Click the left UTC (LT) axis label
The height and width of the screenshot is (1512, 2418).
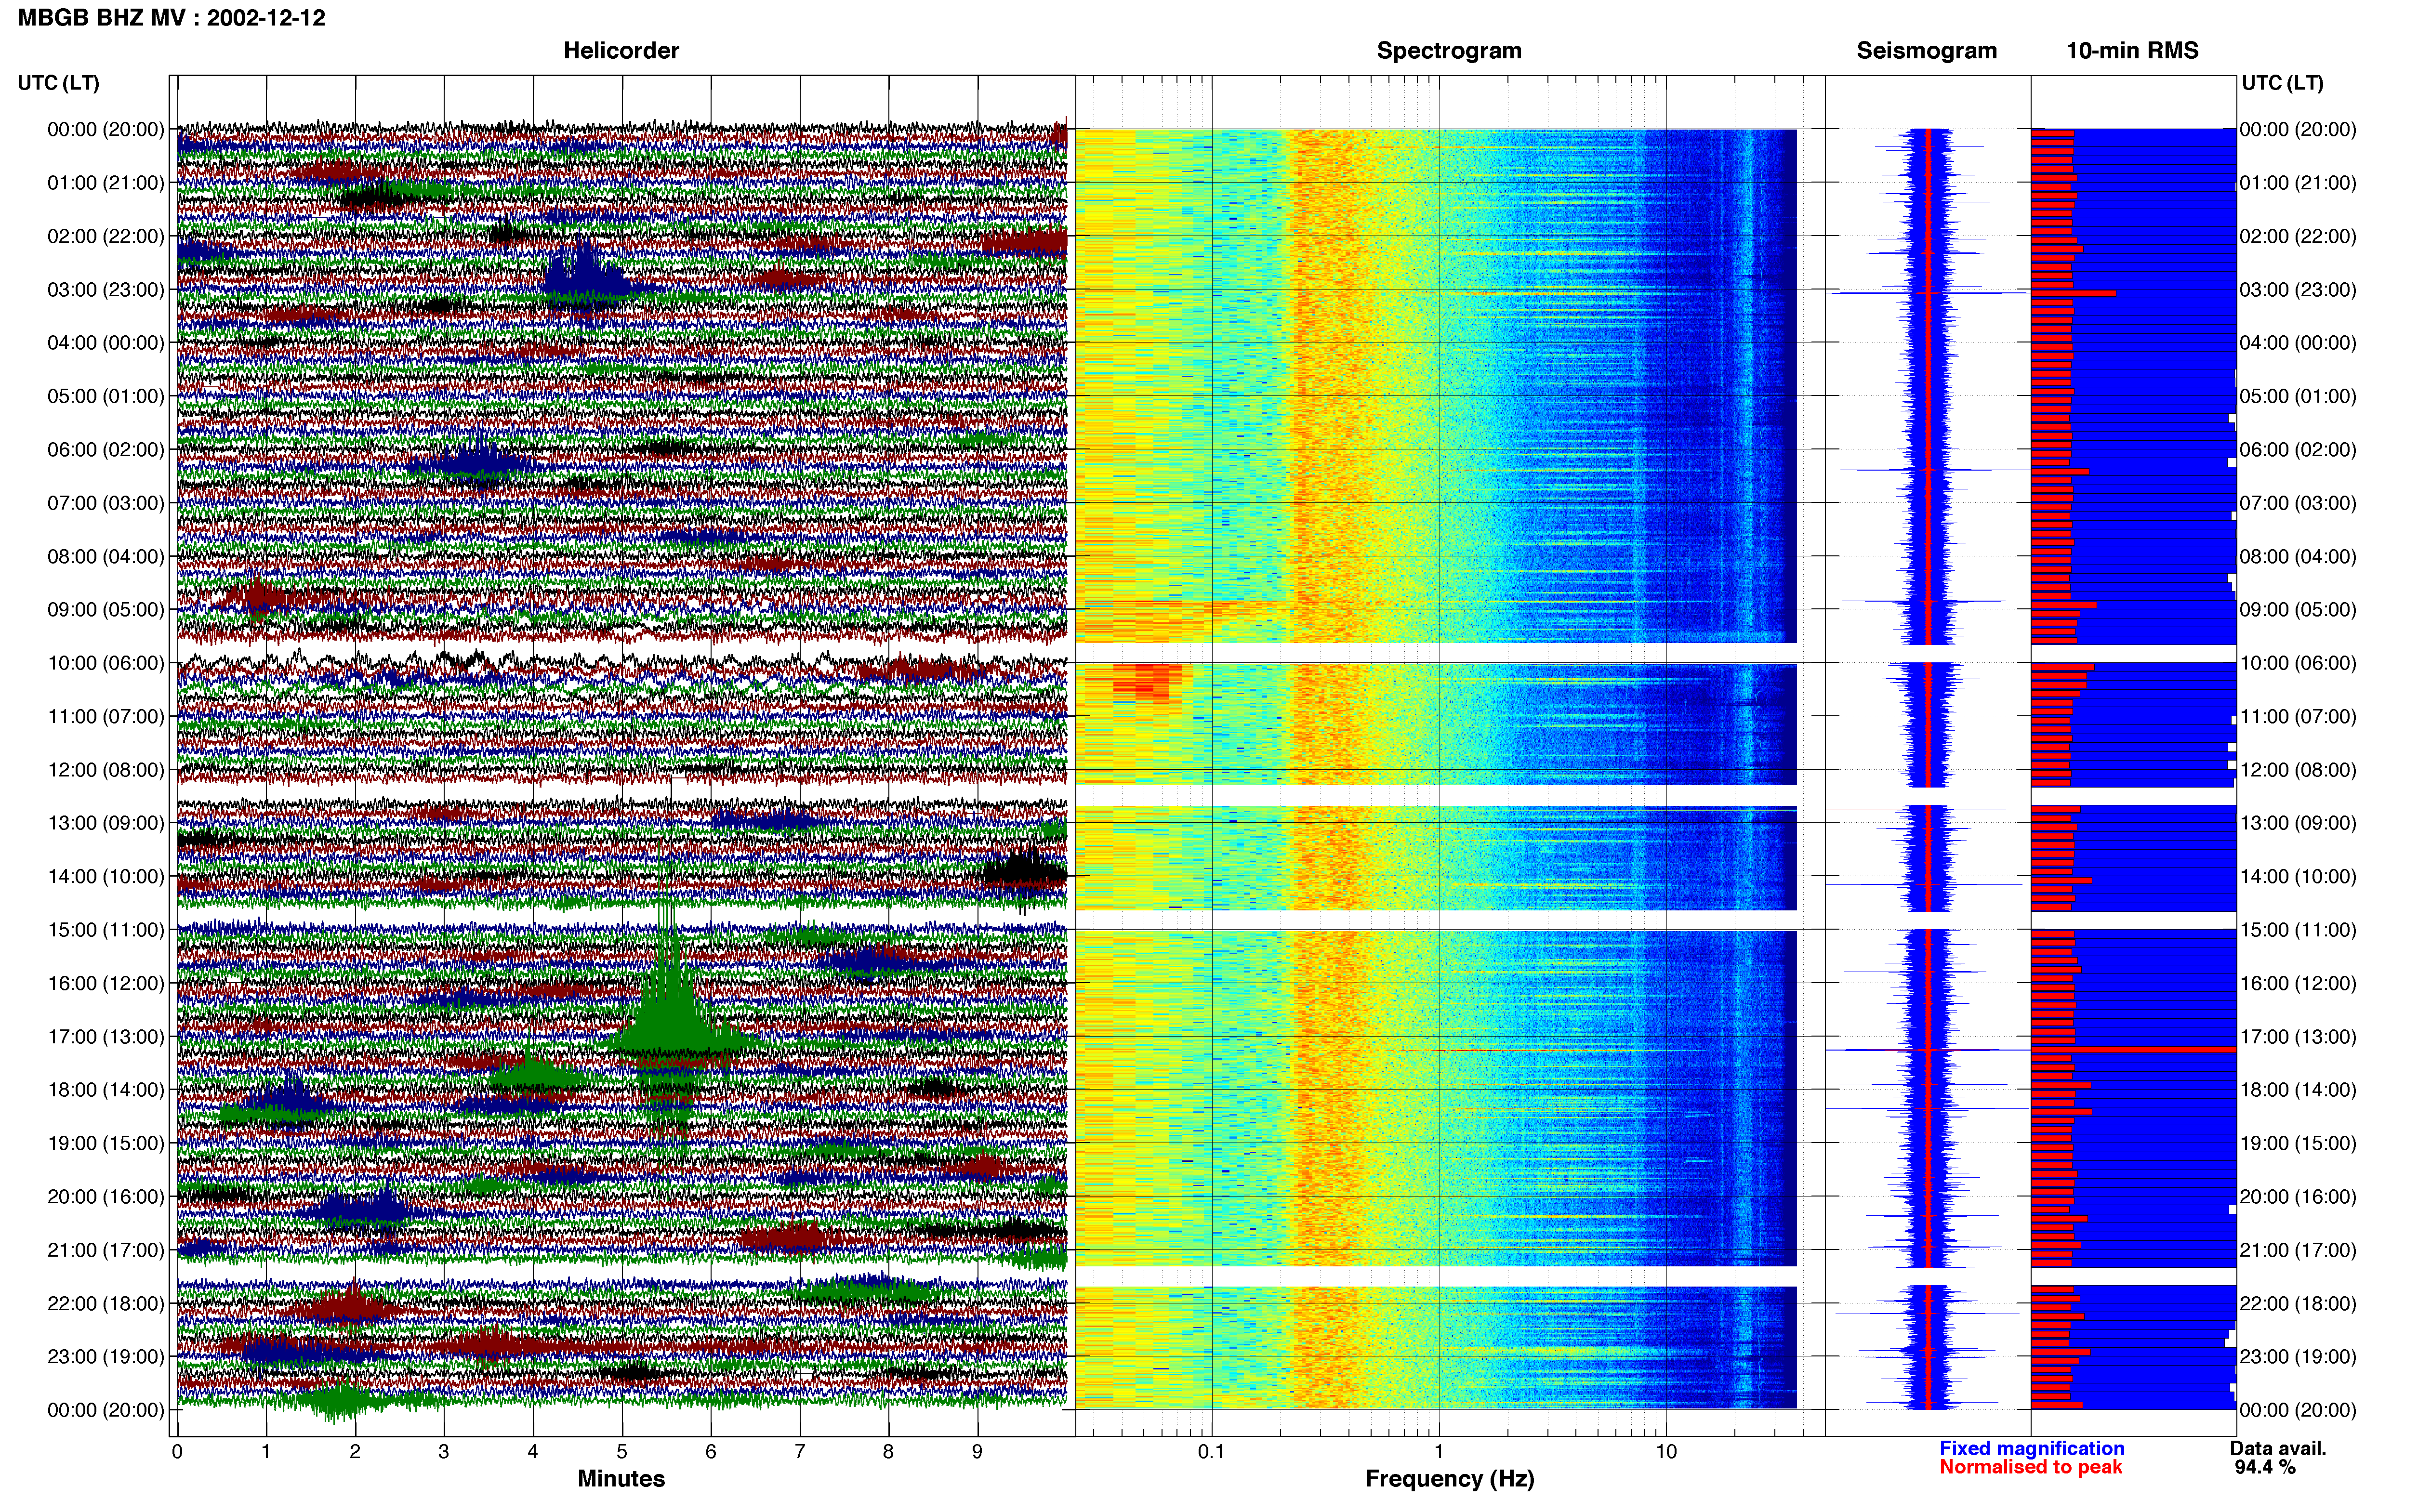pos(59,83)
